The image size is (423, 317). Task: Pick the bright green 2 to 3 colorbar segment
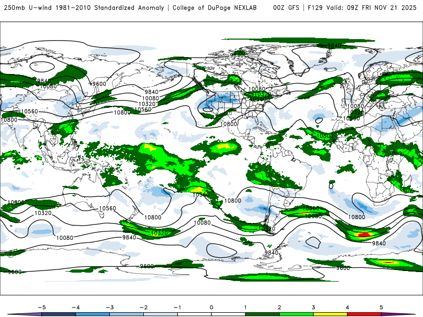point(297,314)
